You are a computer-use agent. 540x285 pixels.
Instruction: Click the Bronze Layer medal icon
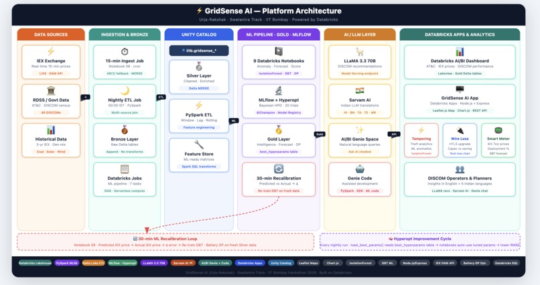click(125, 130)
